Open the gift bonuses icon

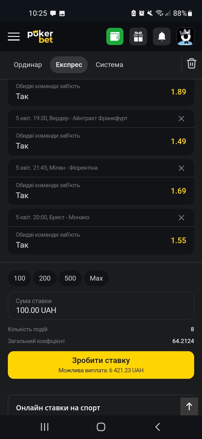click(138, 37)
